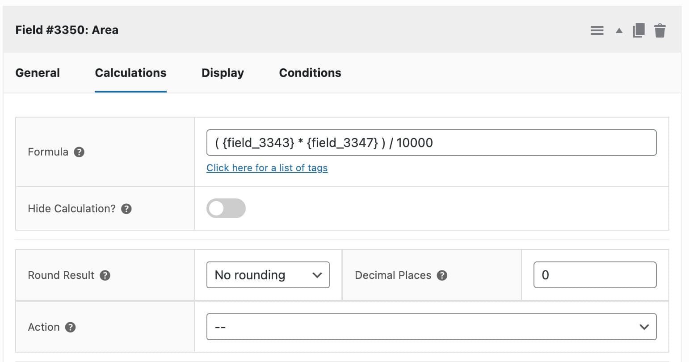Screen dimensions: 689x362
Task: Enable the Hide Calculation toggle
Action: point(226,208)
